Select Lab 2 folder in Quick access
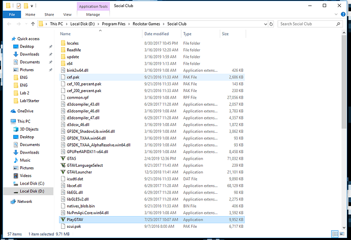The height and width of the screenshot is (240, 351). [x=24, y=93]
